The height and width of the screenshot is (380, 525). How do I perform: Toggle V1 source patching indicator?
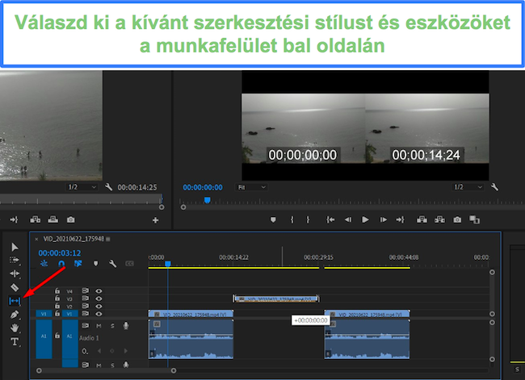click(x=44, y=314)
